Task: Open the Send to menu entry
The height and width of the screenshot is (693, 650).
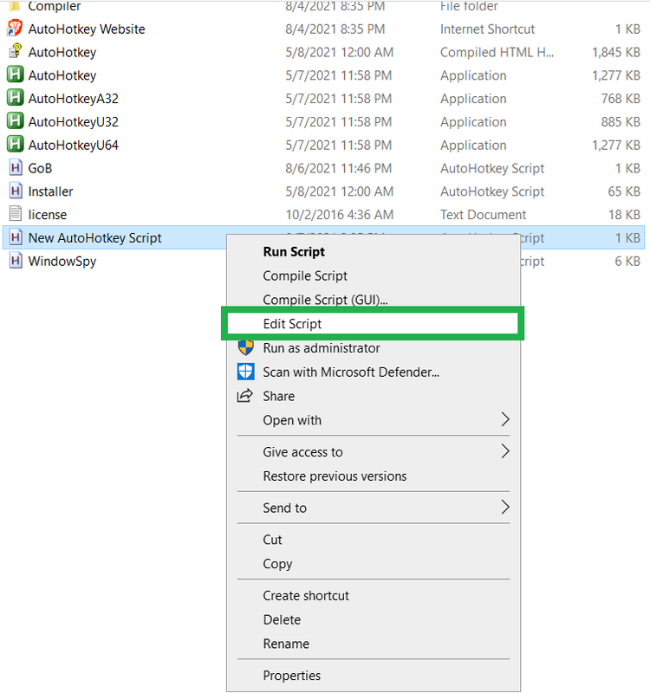Action: 285,508
